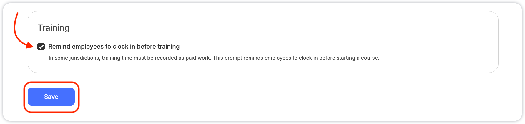The image size is (525, 124).
Task: Click the jurisdictions description text
Action: 214,58
